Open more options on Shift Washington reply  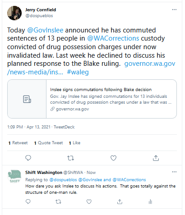174,172
